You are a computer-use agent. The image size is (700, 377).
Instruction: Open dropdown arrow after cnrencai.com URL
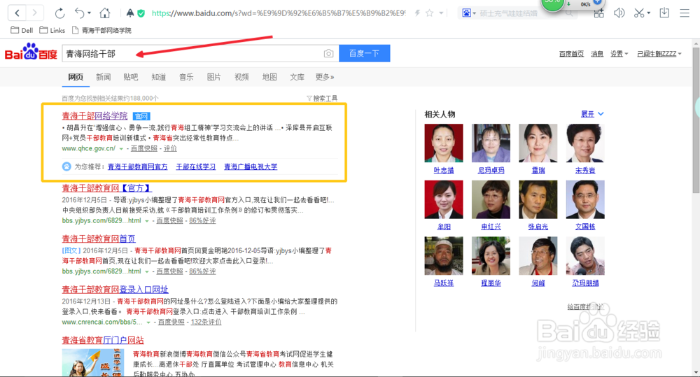[x=148, y=322]
